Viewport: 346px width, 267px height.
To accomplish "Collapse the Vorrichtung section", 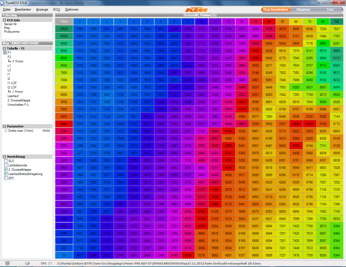I will (4, 157).
